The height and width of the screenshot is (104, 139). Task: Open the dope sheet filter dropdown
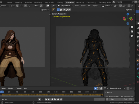pos(106,88)
